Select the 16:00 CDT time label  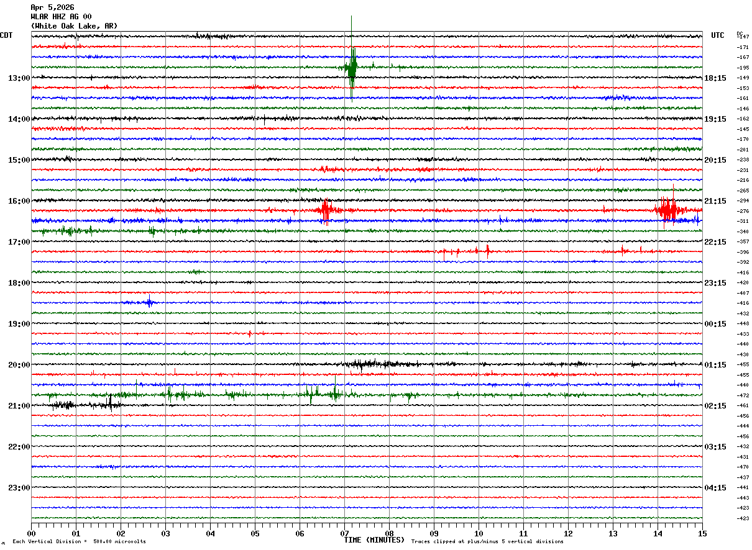click(19, 201)
